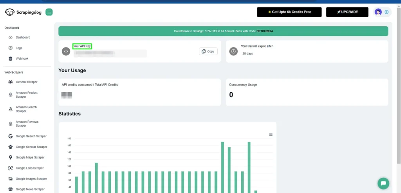Open the chat support bubble
This screenshot has width=401, height=193.
[383, 183]
